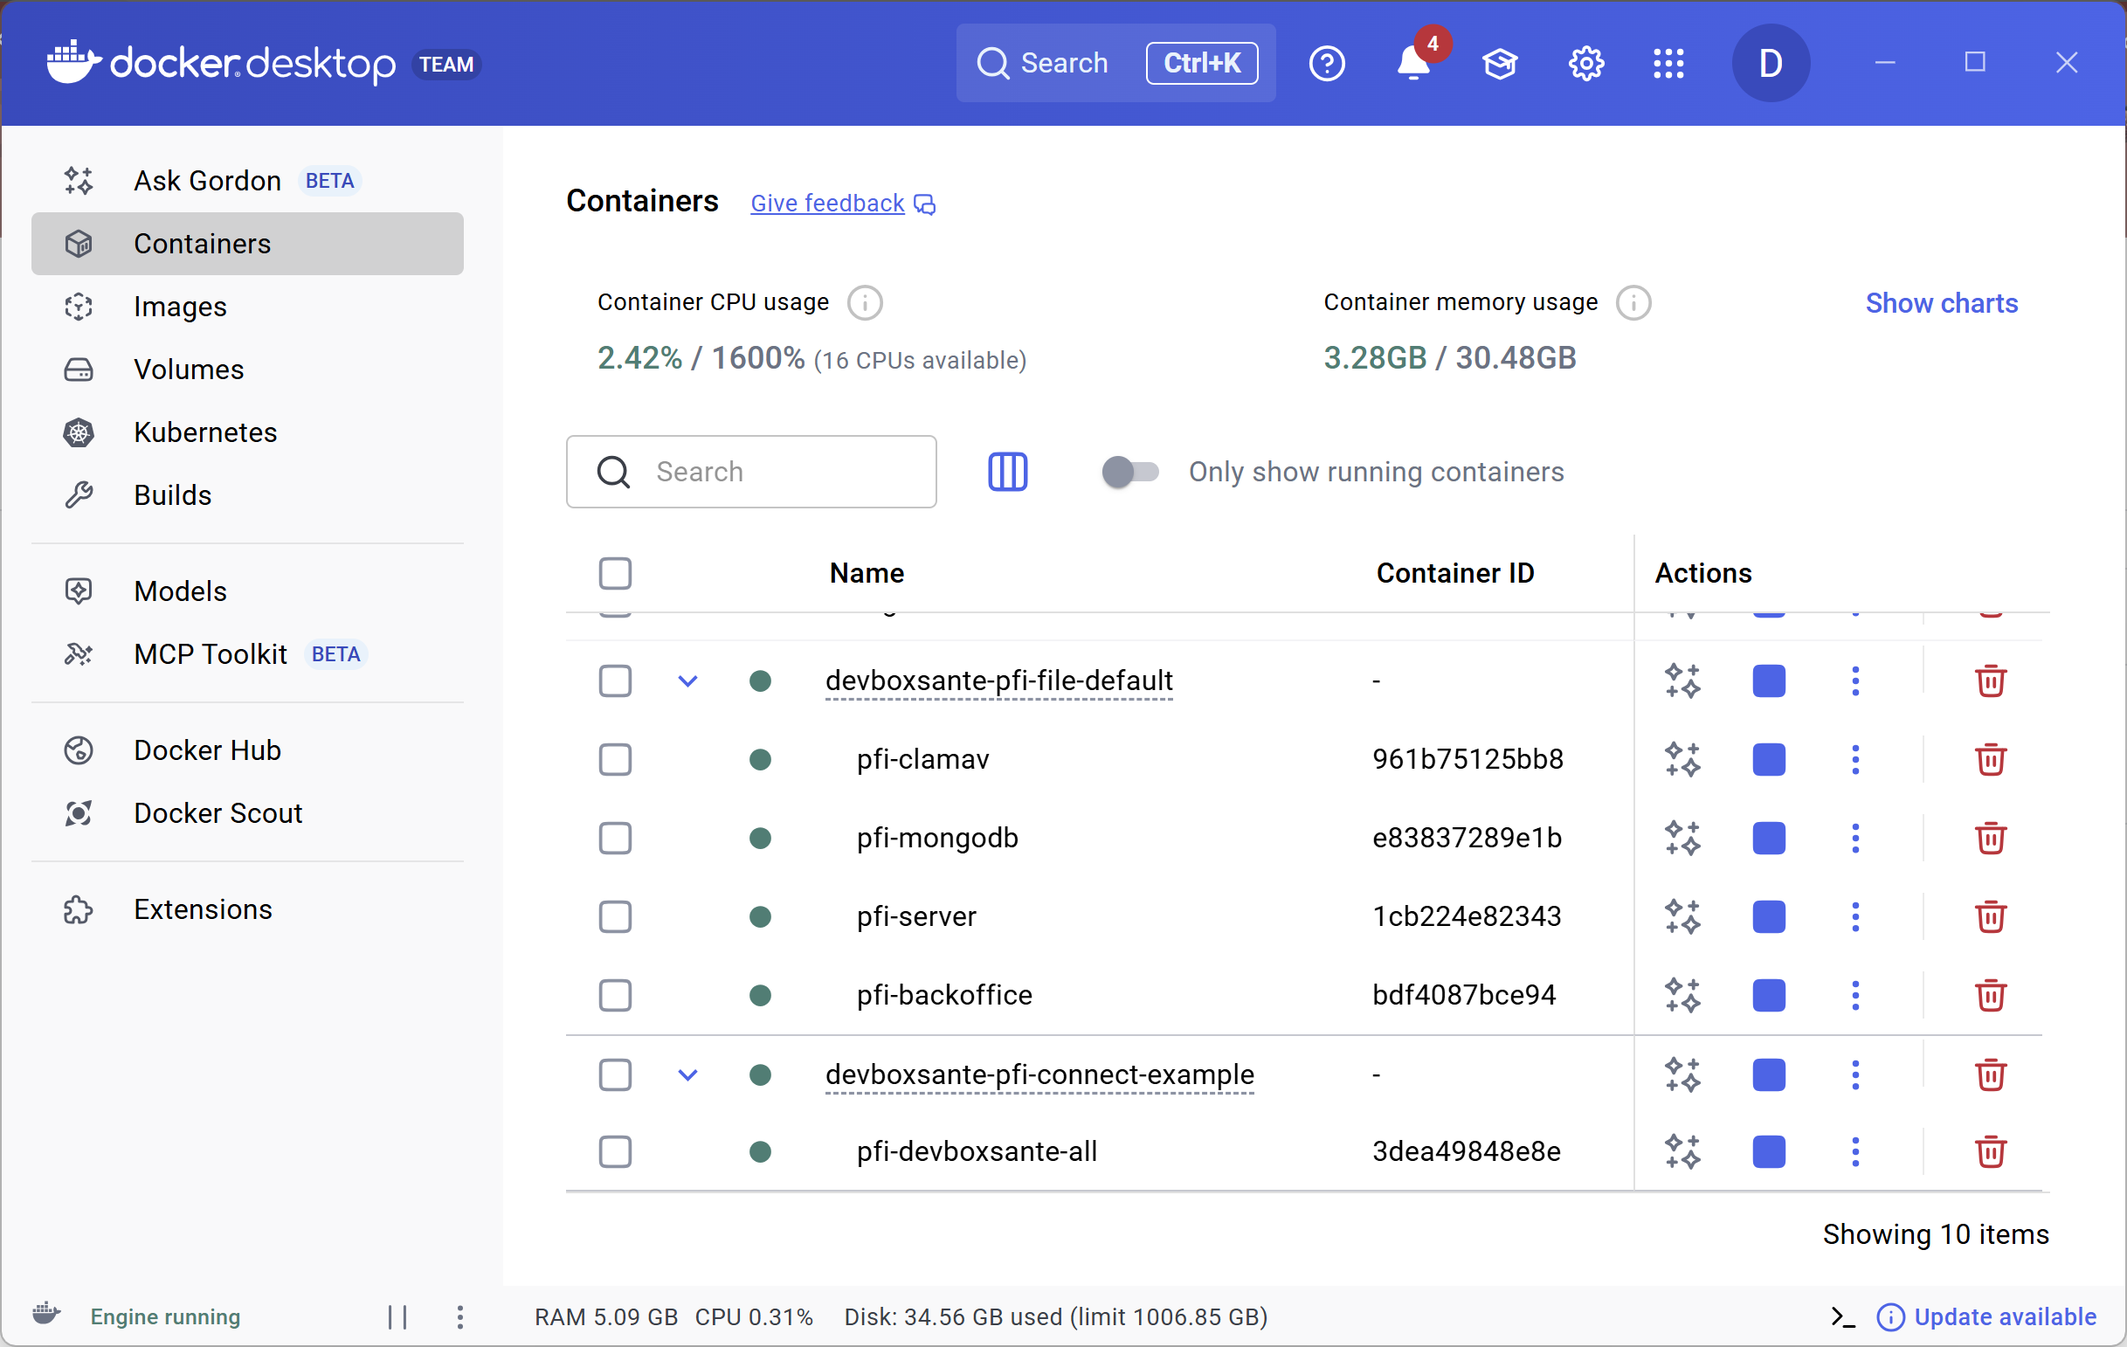
Task: Click the notifications bell icon
Action: tap(1413, 64)
